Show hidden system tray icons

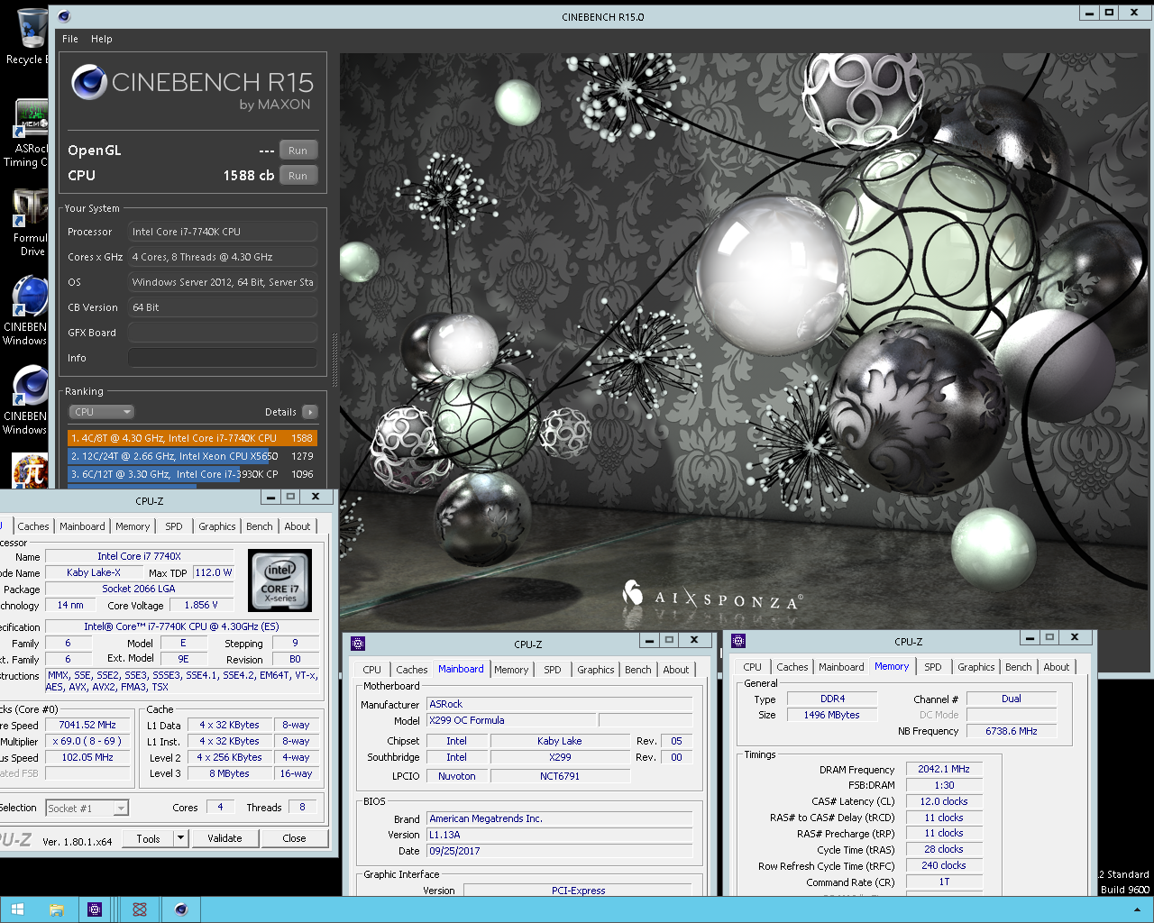click(x=1137, y=910)
